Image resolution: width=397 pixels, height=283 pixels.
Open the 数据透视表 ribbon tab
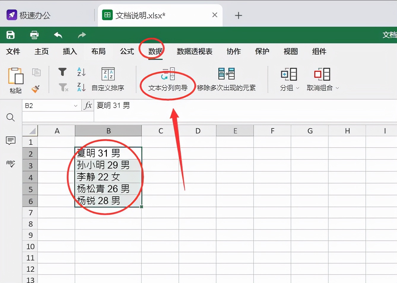pyautogui.click(x=195, y=51)
